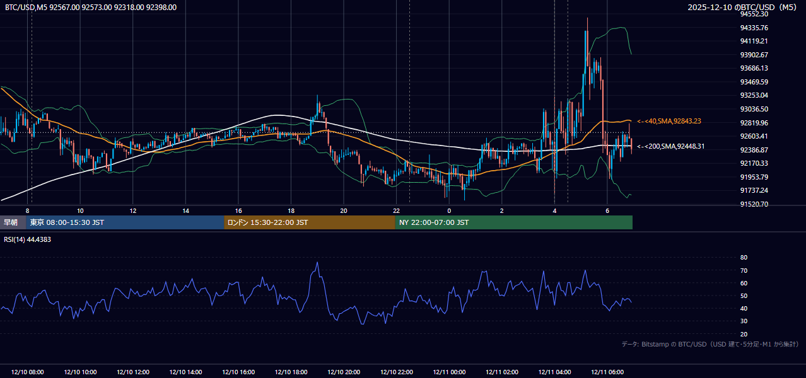Click price axis value 93469.59
This screenshot has width=806, height=378.
[x=754, y=82]
